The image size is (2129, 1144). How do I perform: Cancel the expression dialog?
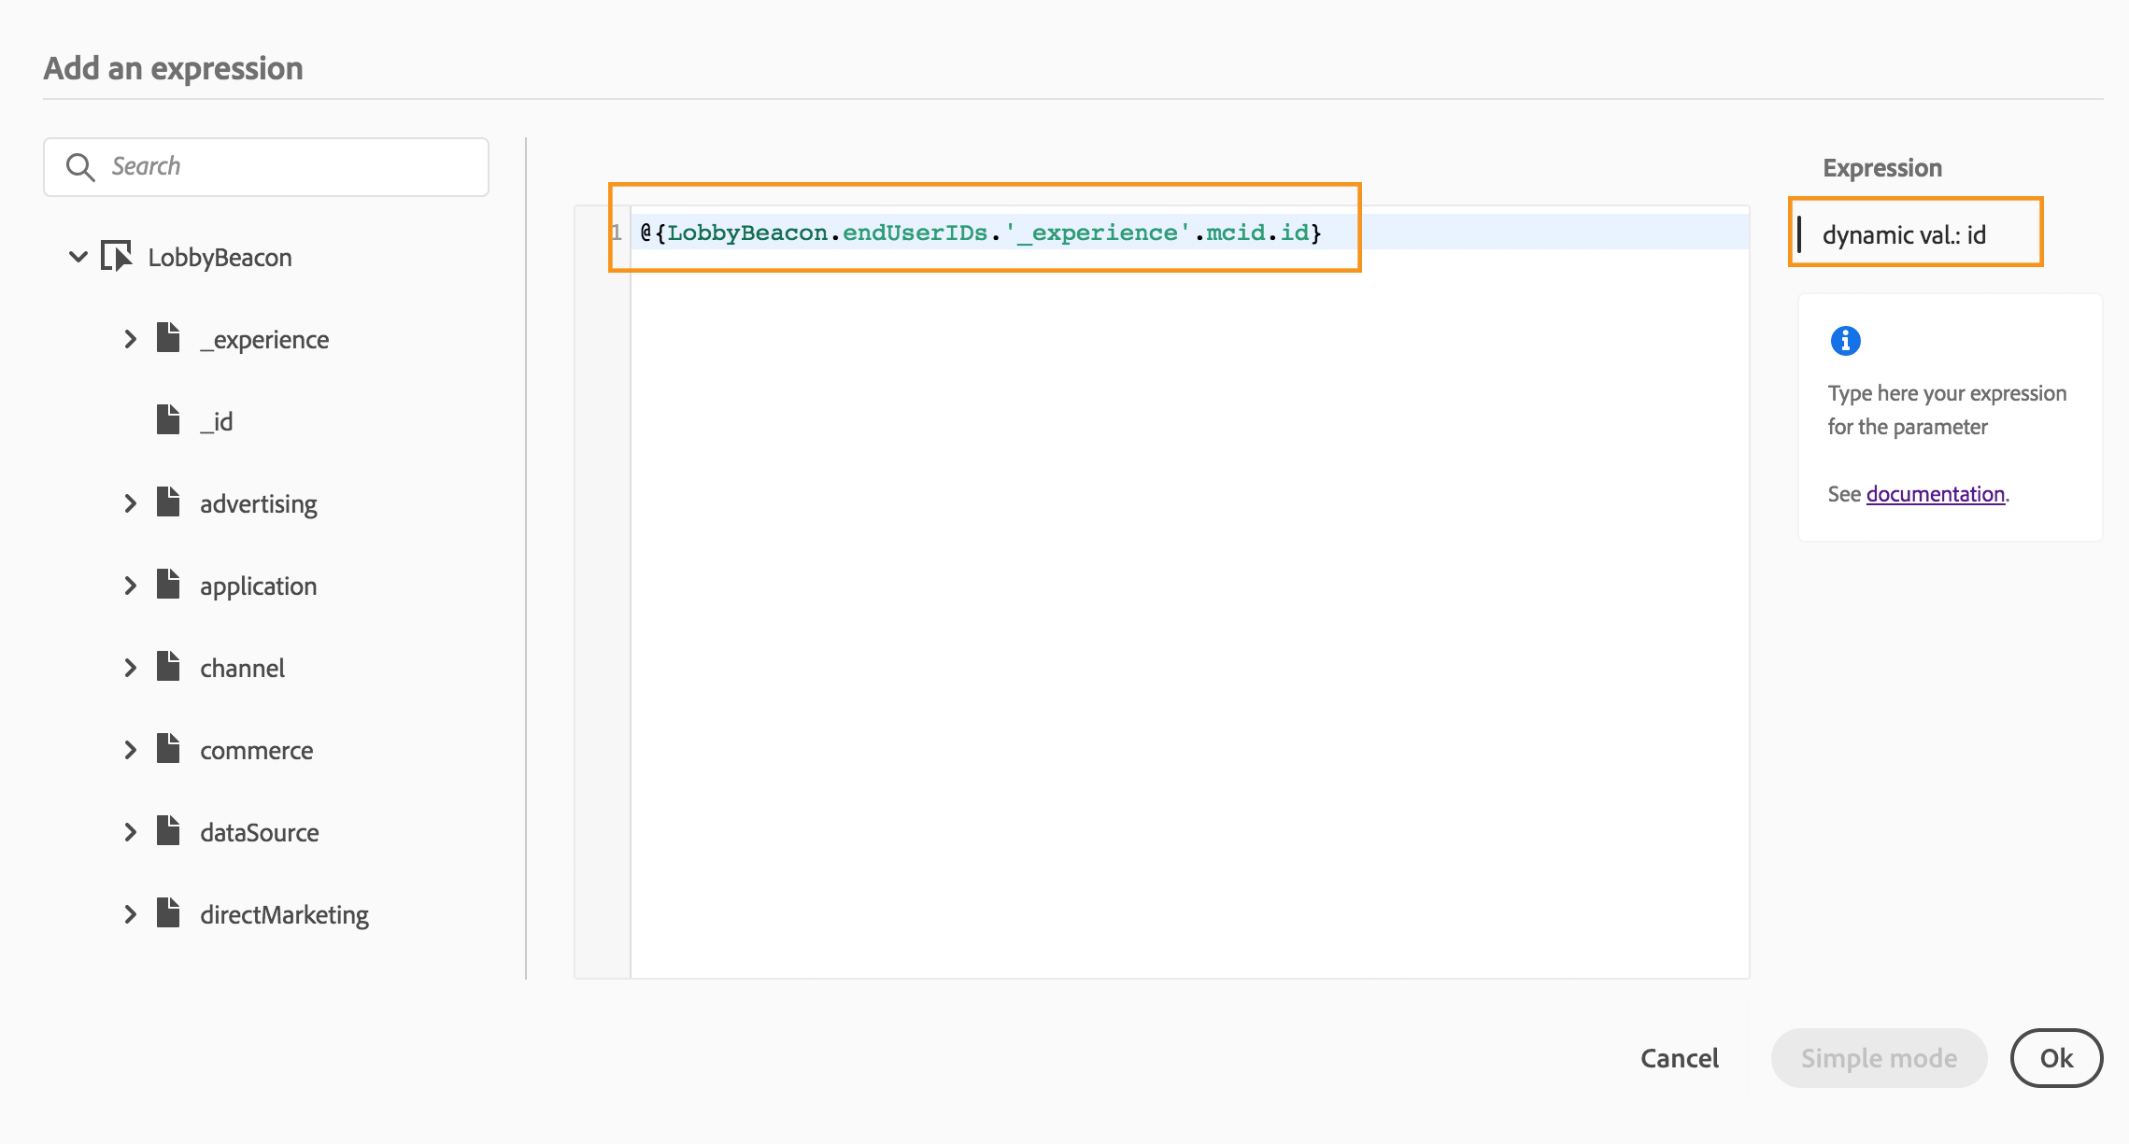click(1679, 1058)
